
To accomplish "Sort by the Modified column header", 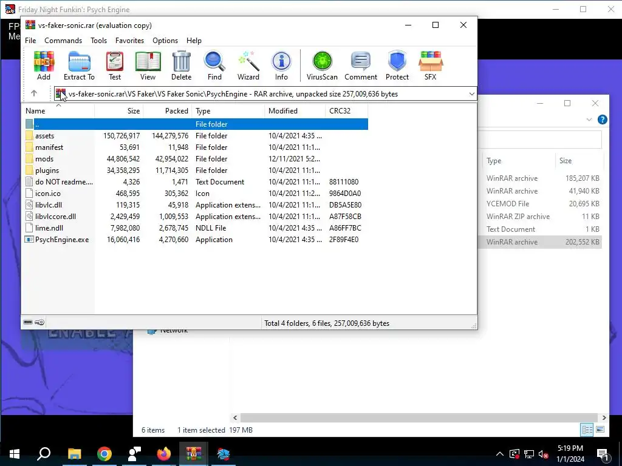I will [295, 111].
